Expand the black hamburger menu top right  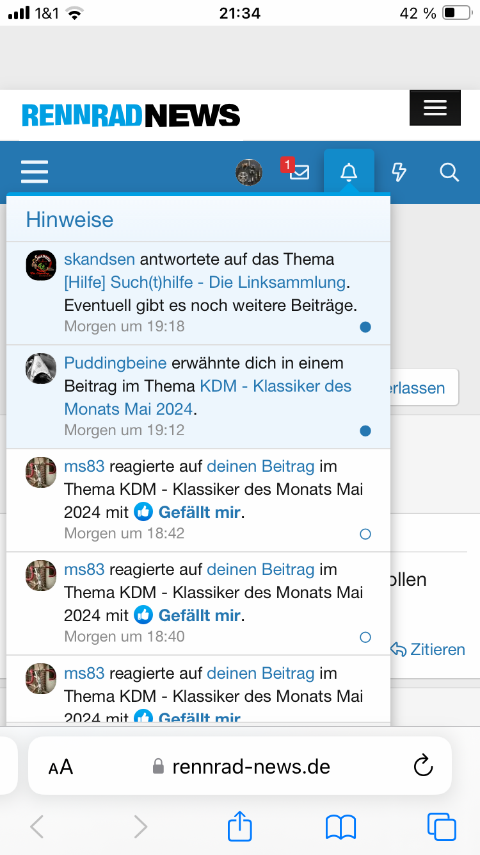435,108
